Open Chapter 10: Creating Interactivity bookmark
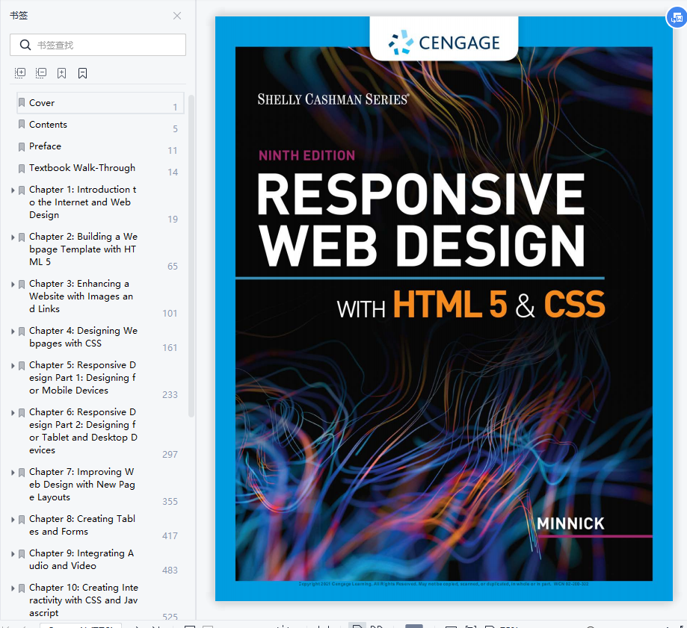The image size is (687, 628). point(83,600)
